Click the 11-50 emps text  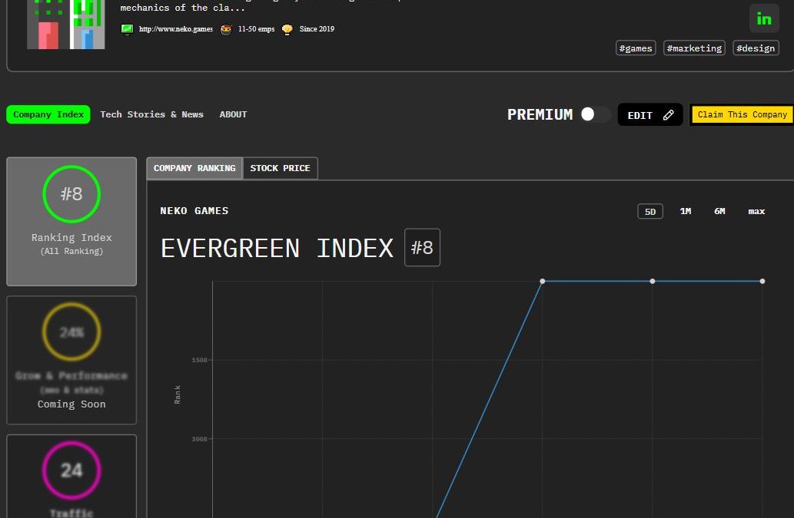(x=256, y=29)
